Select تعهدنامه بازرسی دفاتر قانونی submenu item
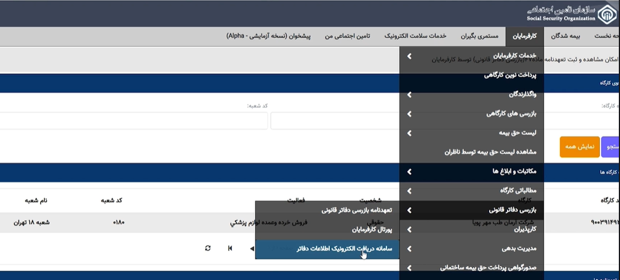The image size is (620, 280). (328, 210)
